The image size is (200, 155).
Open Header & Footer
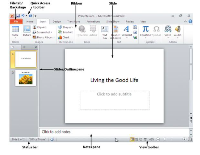116,33
